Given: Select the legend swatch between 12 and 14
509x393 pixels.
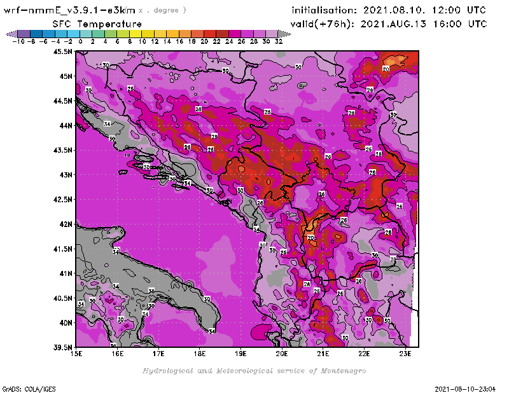Looking at the screenshot, I should 160,34.
